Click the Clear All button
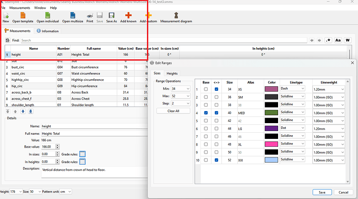Image resolution: width=358 pixels, height=199 pixels. tap(174, 111)
